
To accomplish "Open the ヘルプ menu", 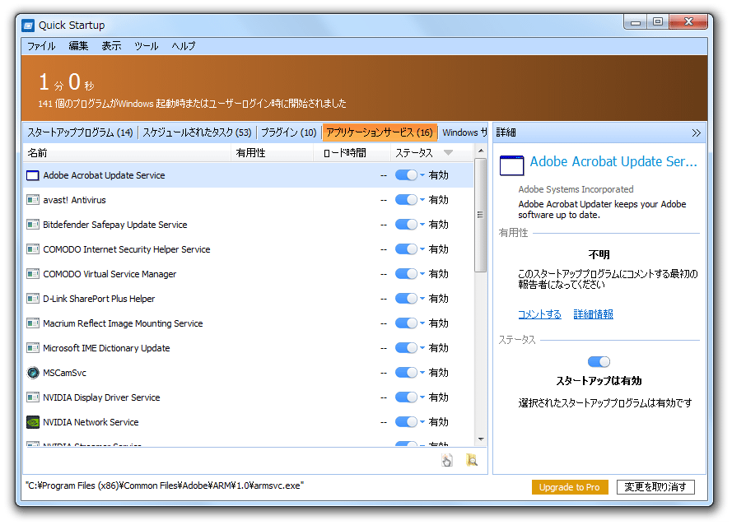I will [184, 46].
